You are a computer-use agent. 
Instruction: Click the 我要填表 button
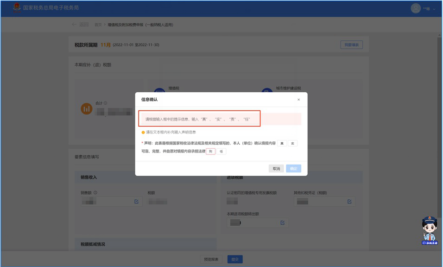tap(351, 45)
